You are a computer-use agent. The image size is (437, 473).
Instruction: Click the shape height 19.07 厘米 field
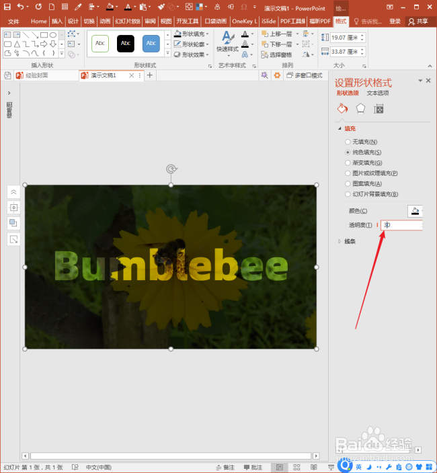pos(346,38)
